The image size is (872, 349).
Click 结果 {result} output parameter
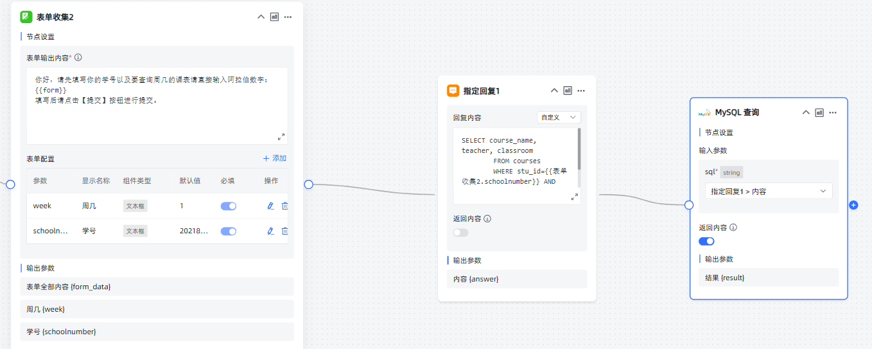click(769, 278)
